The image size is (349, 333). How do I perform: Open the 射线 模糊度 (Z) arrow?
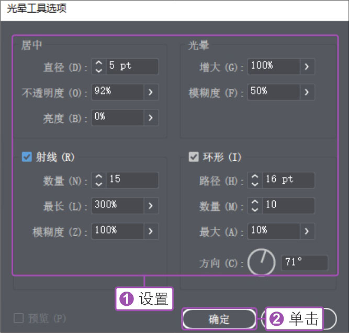coord(151,230)
